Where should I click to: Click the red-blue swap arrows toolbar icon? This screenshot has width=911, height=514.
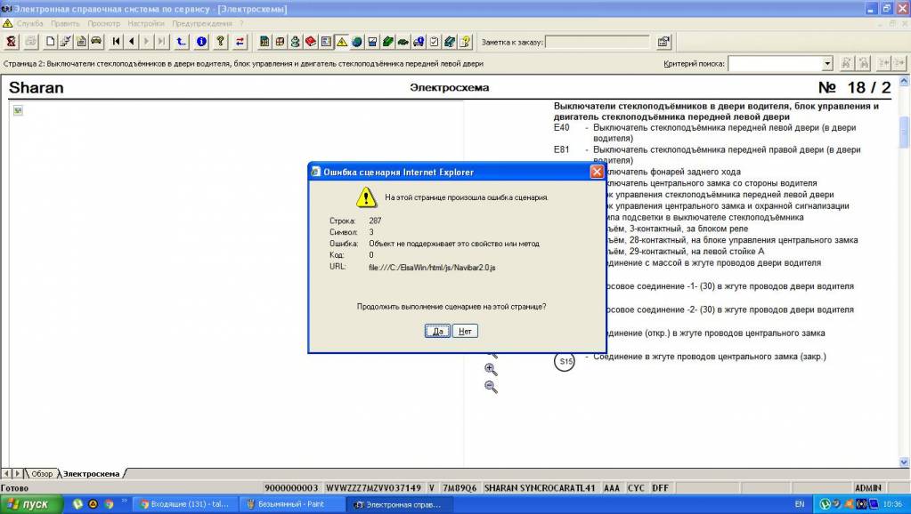point(240,41)
